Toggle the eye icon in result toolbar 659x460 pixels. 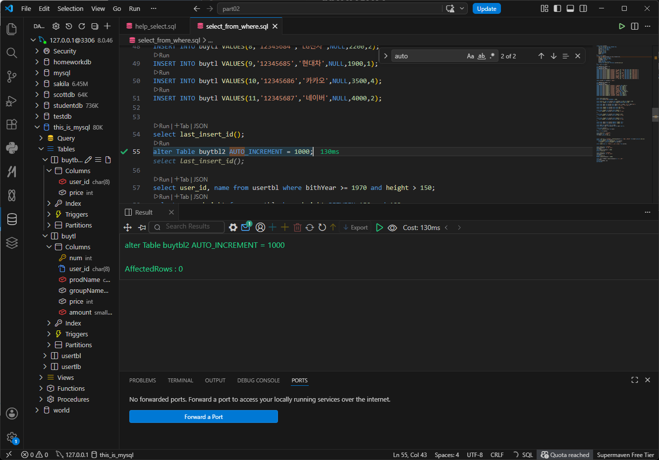click(392, 228)
